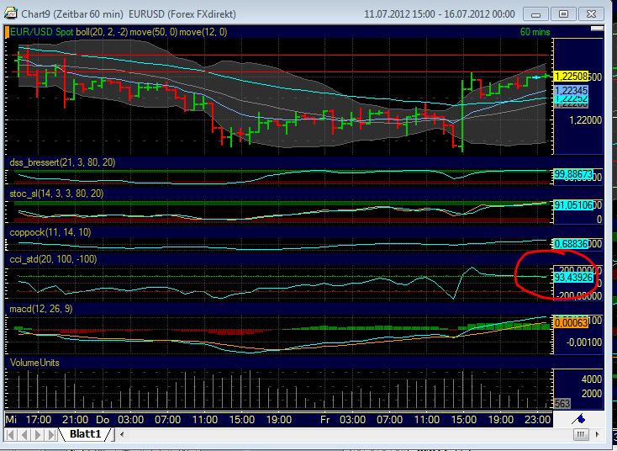Click the 563 volume value tag
Image resolution: width=617 pixels, height=451 pixels.
pos(562,404)
